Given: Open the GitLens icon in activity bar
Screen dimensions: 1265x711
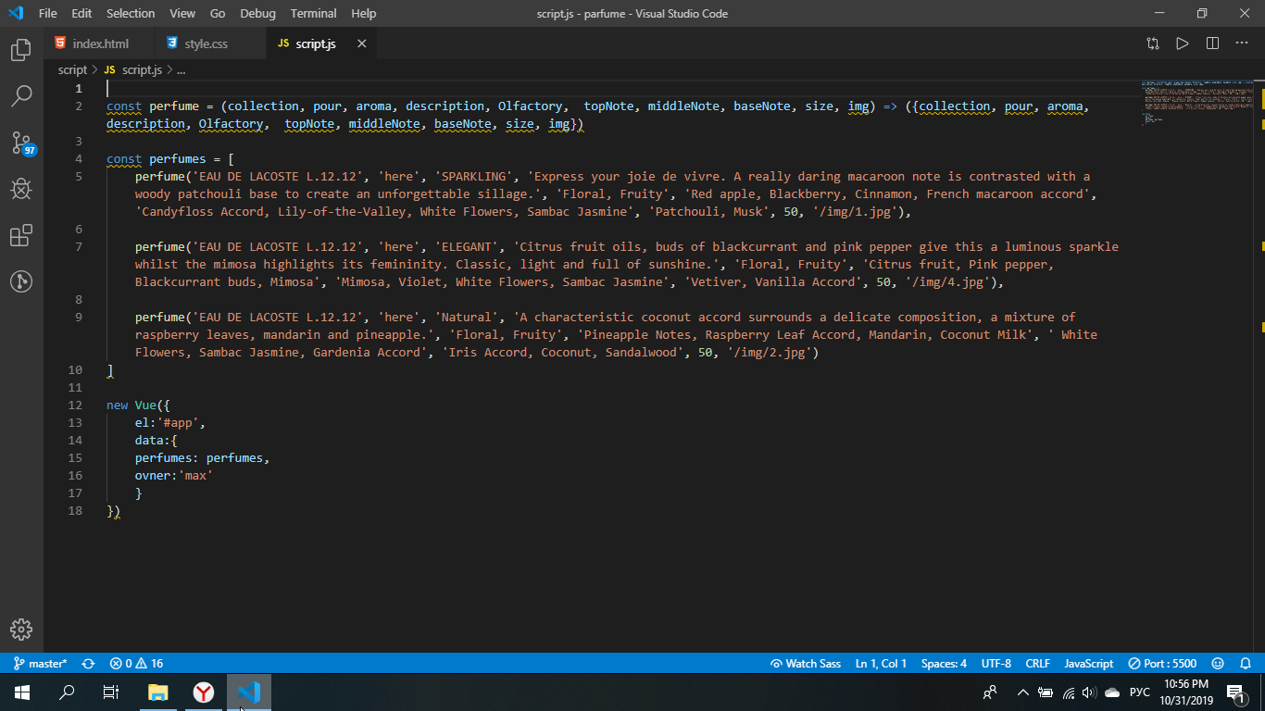Looking at the screenshot, I should click(21, 281).
